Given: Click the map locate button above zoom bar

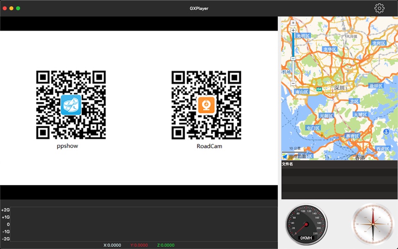Looking at the screenshot, I should (x=293, y=23).
